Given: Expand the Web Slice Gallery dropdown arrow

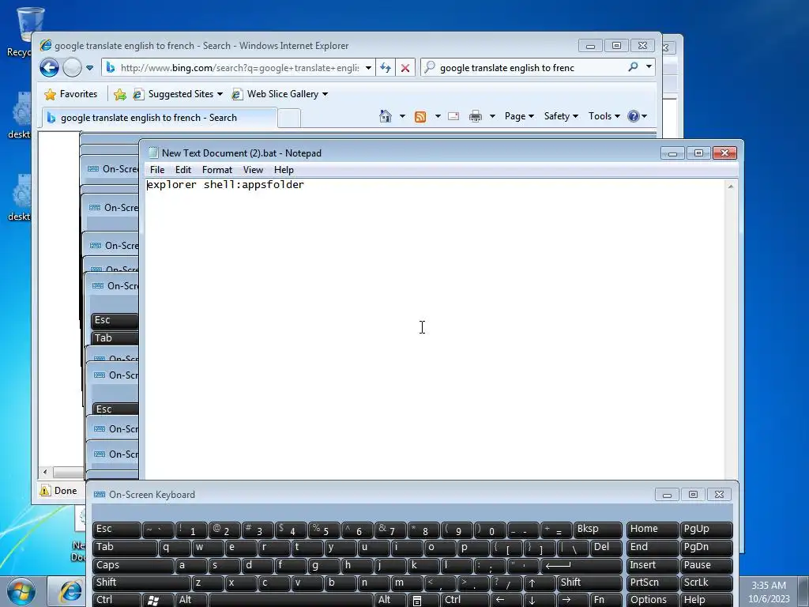Looking at the screenshot, I should coord(325,94).
